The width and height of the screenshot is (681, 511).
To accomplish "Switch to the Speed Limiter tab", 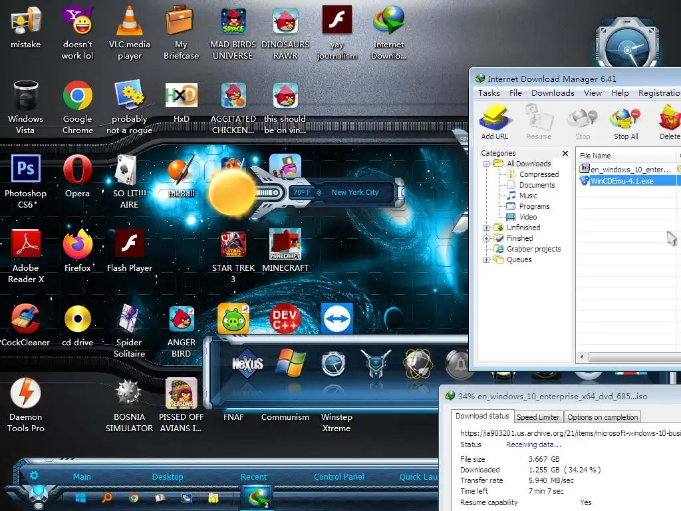I will [538, 417].
